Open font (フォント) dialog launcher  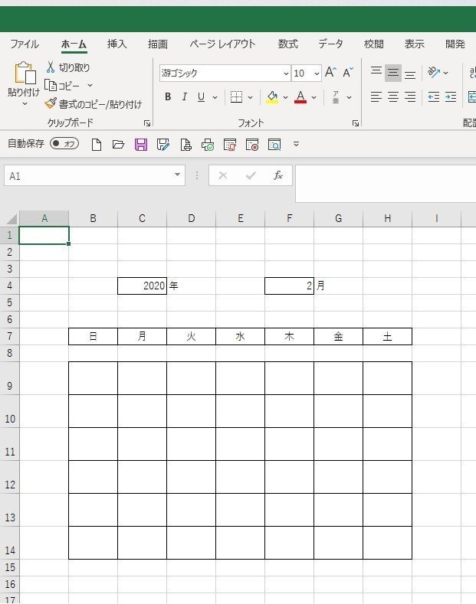pyautogui.click(x=356, y=123)
